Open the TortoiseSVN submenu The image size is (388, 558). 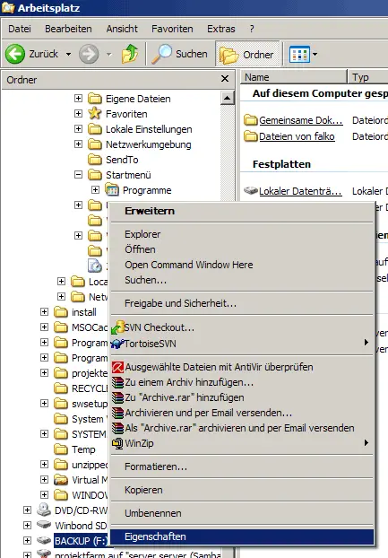pos(242,344)
